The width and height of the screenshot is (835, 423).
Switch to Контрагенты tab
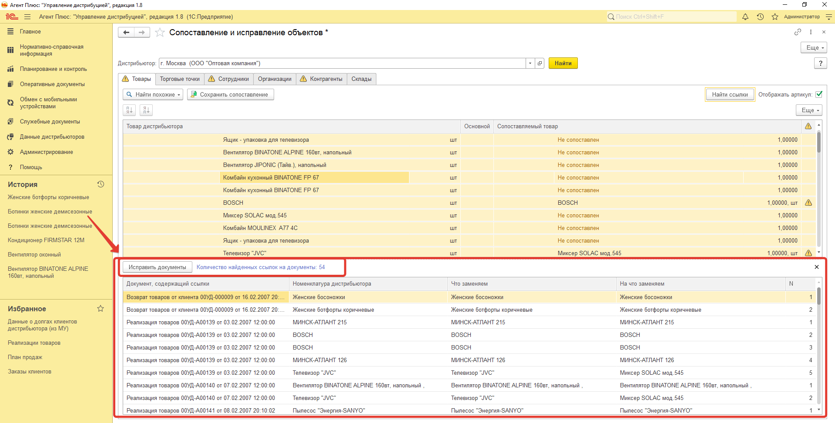click(x=322, y=79)
